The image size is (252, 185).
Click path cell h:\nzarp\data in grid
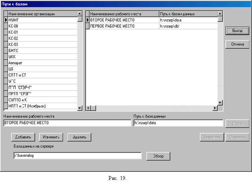pos(188,20)
